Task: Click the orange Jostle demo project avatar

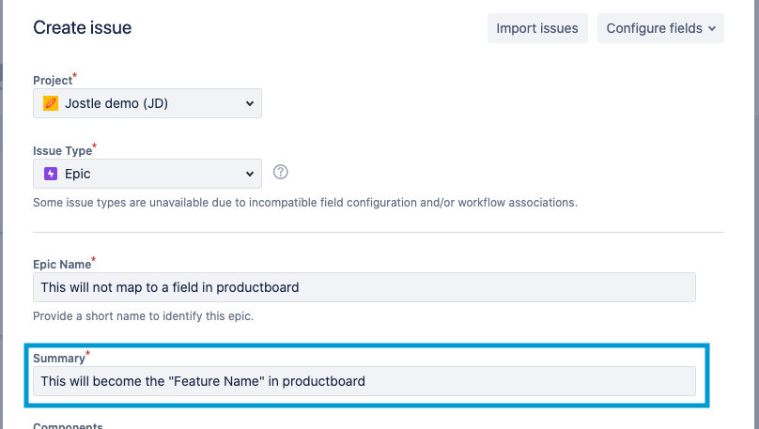Action: 51,103
